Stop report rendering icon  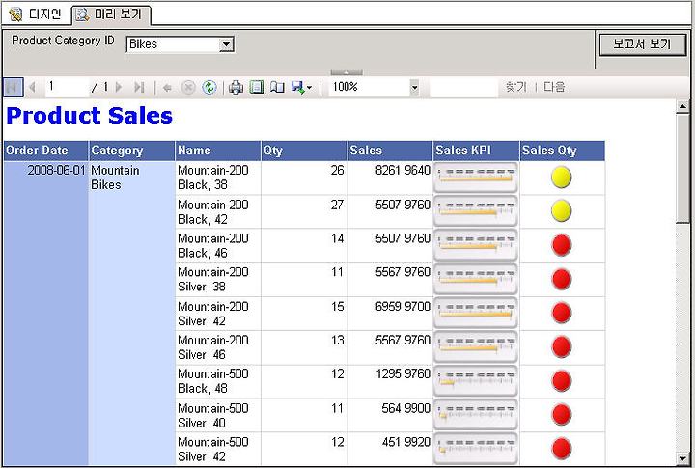(x=188, y=87)
